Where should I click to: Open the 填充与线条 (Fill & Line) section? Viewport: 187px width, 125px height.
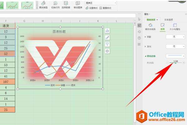[x=150, y=27]
